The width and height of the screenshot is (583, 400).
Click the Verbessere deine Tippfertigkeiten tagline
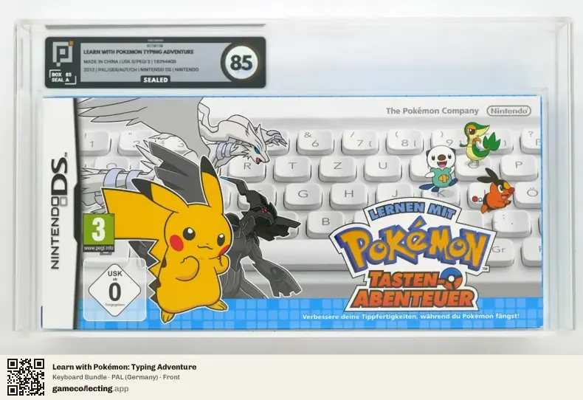click(x=411, y=317)
